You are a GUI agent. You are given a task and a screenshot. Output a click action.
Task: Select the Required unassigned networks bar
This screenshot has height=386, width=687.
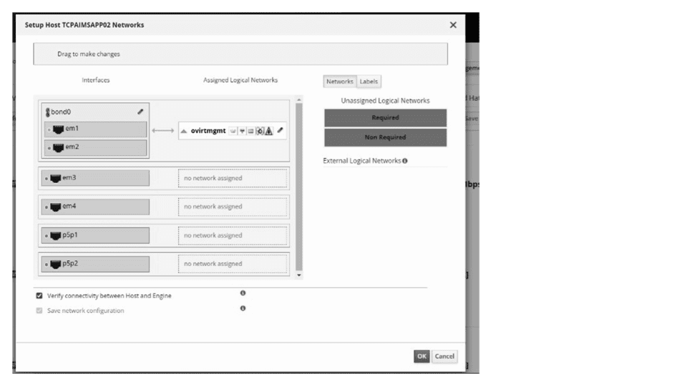tap(385, 118)
